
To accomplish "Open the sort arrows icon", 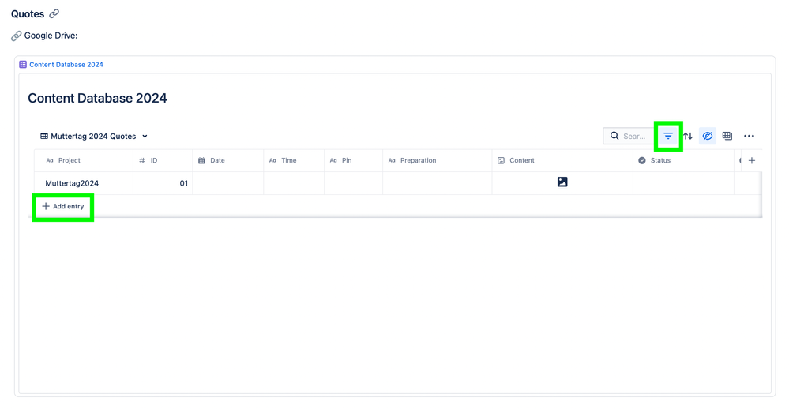I will (688, 136).
